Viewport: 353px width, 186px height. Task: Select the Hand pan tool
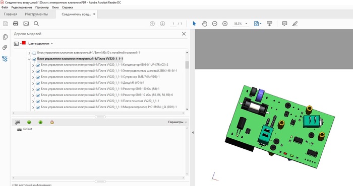tap(204, 24)
